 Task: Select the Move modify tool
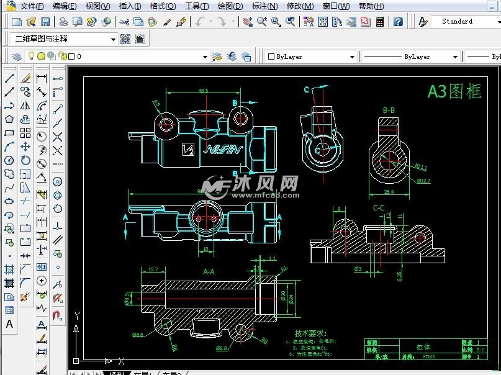[x=25, y=147]
